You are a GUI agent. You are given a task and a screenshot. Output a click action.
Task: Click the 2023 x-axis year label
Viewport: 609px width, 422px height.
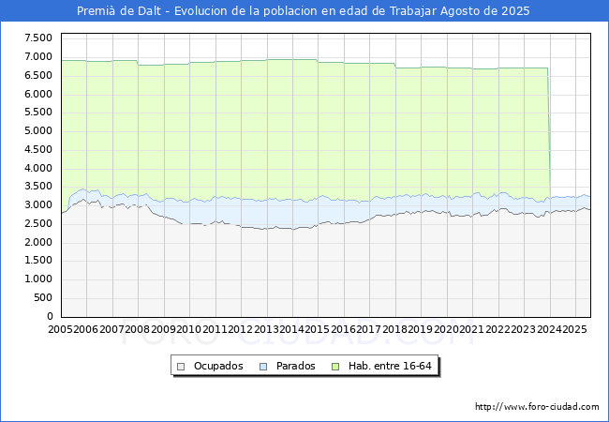[523, 329]
